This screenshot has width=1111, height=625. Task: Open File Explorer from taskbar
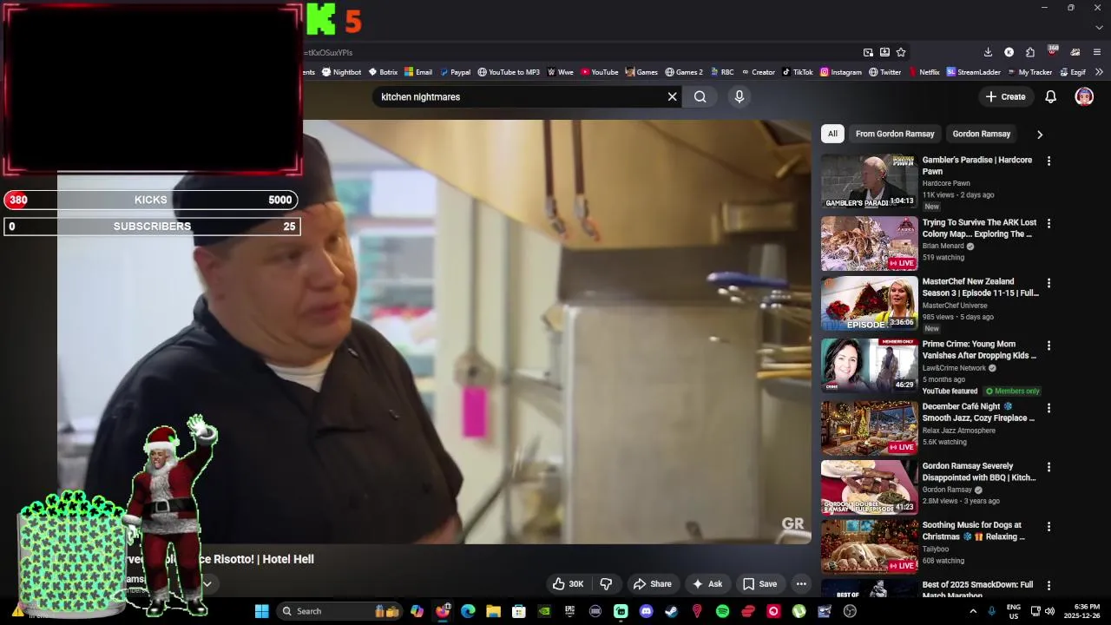pos(493,611)
